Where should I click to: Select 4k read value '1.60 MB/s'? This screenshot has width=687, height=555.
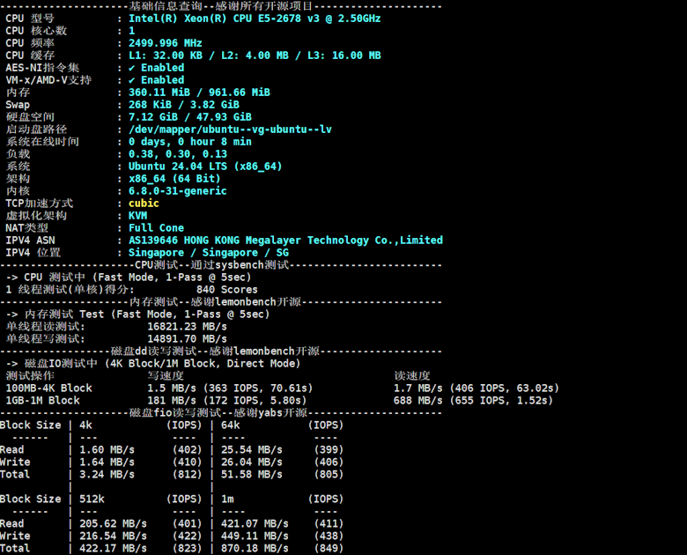(x=107, y=450)
